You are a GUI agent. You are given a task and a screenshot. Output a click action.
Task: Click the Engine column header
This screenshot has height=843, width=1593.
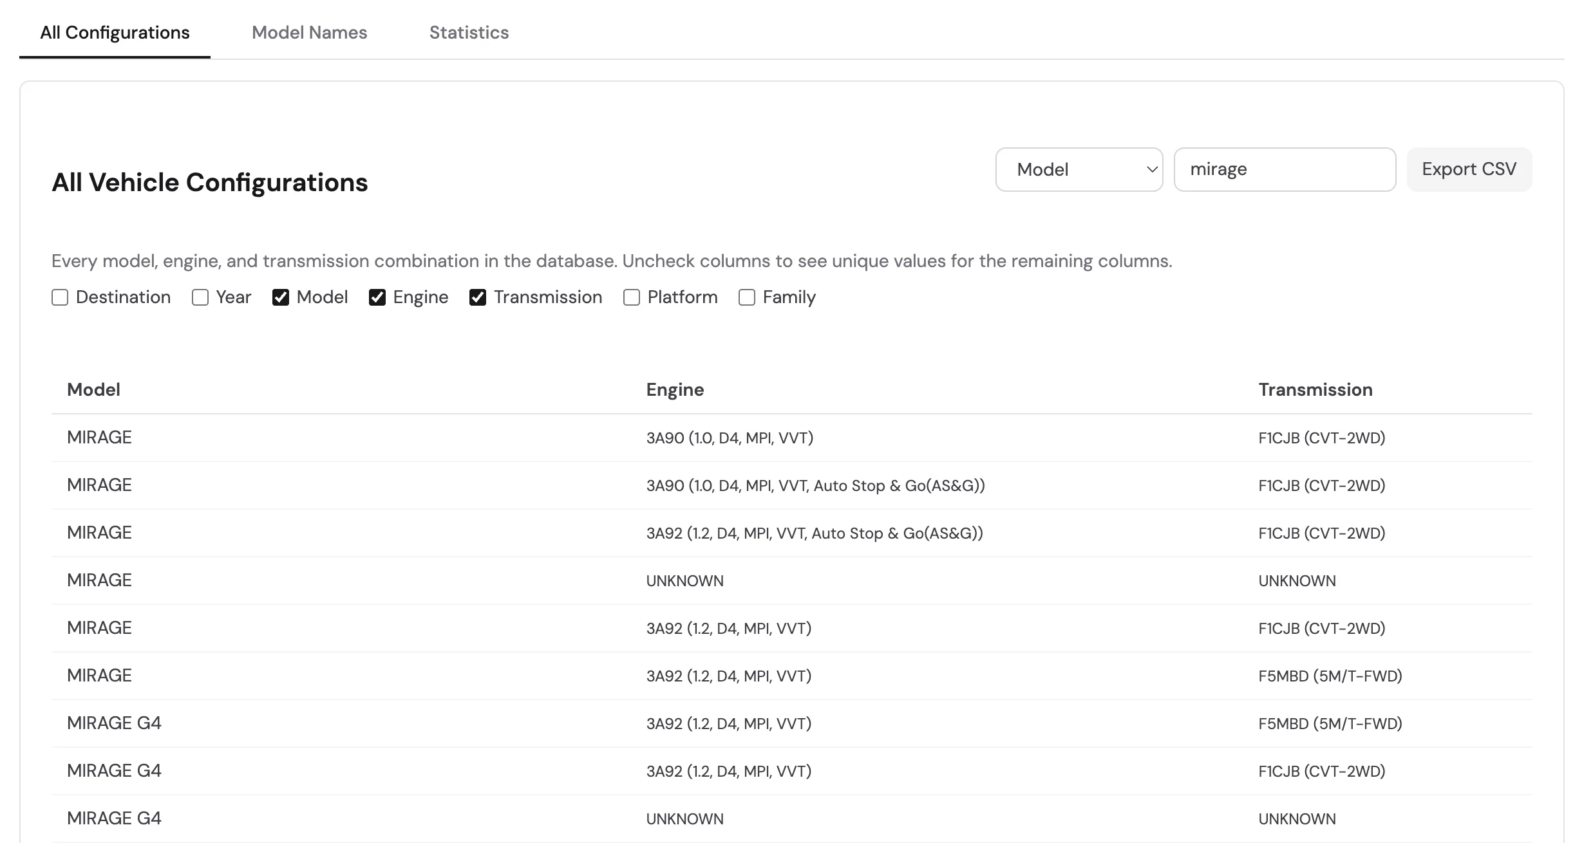(x=675, y=389)
